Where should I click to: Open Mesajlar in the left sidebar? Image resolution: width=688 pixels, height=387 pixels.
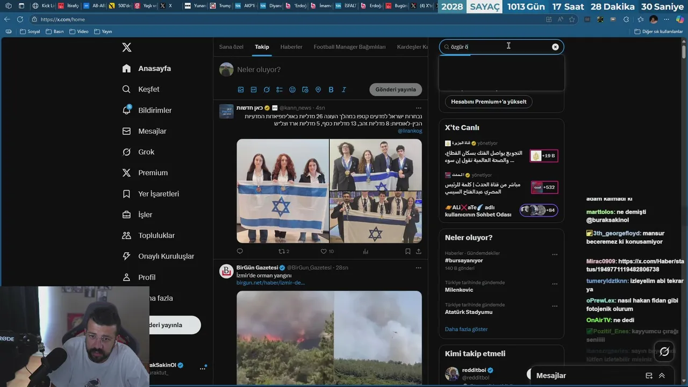[x=144, y=131]
